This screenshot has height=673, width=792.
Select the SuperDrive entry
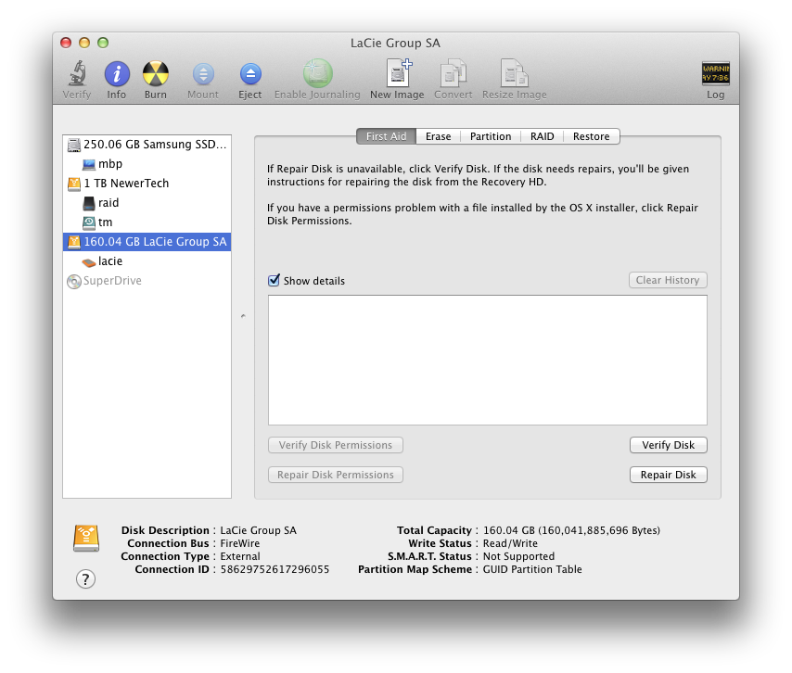pyautogui.click(x=147, y=281)
